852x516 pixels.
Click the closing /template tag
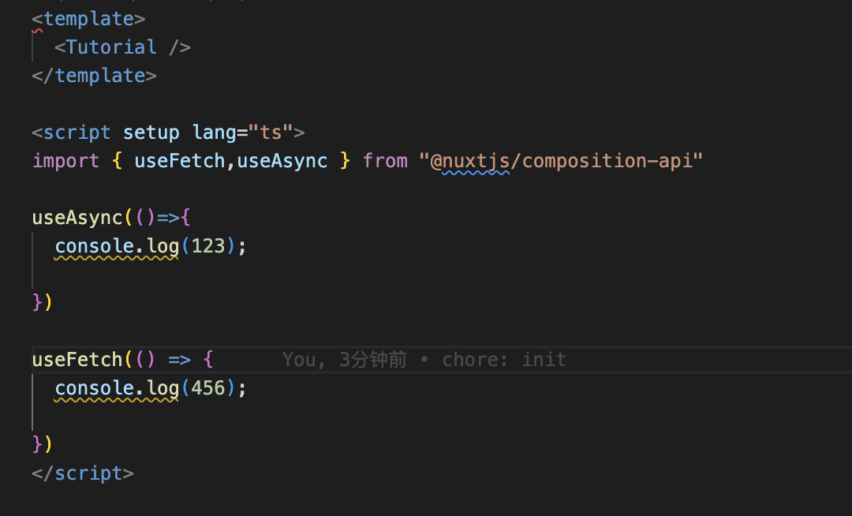pyautogui.click(x=94, y=76)
